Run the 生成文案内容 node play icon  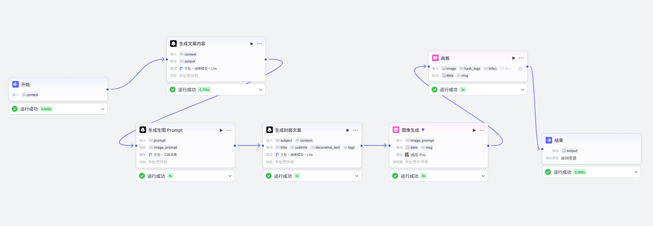251,44
